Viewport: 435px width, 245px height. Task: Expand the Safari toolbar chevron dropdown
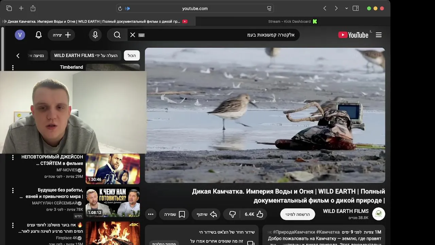point(346,9)
